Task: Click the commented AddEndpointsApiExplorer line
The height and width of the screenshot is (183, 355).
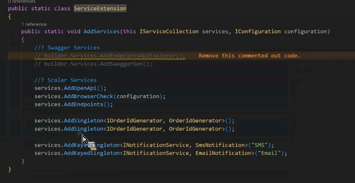Action: [x=110, y=55]
